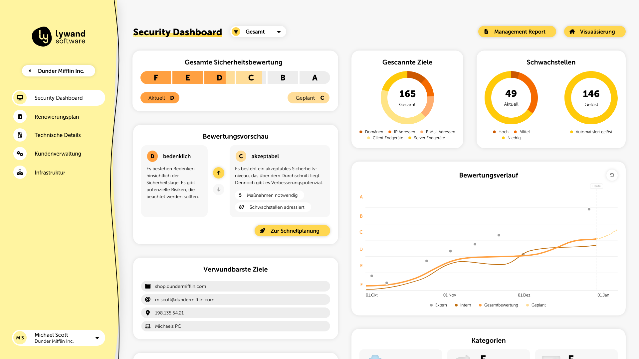639x359 pixels.
Task: Open the Gesamt filter dropdown
Action: click(259, 32)
